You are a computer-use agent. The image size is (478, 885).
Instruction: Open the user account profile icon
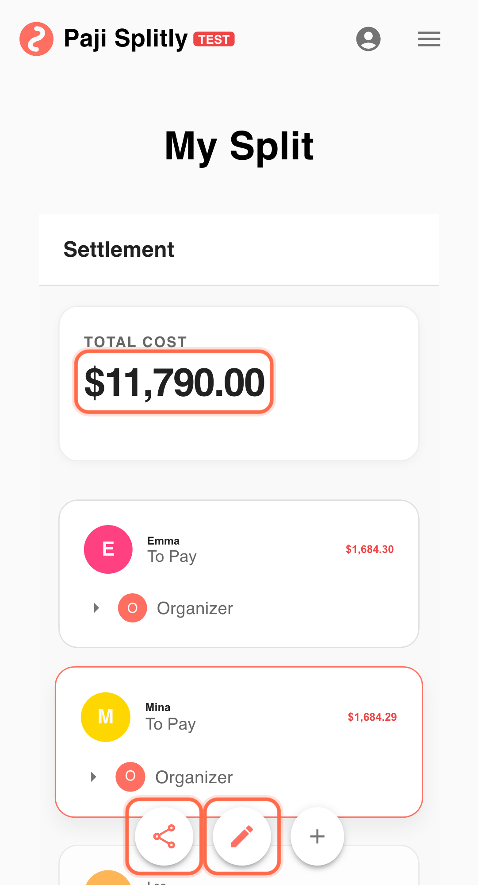(368, 39)
